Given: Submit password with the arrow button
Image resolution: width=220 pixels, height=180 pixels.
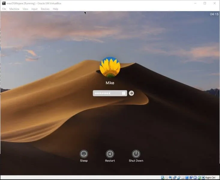Looking at the screenshot, I should click(x=131, y=93).
